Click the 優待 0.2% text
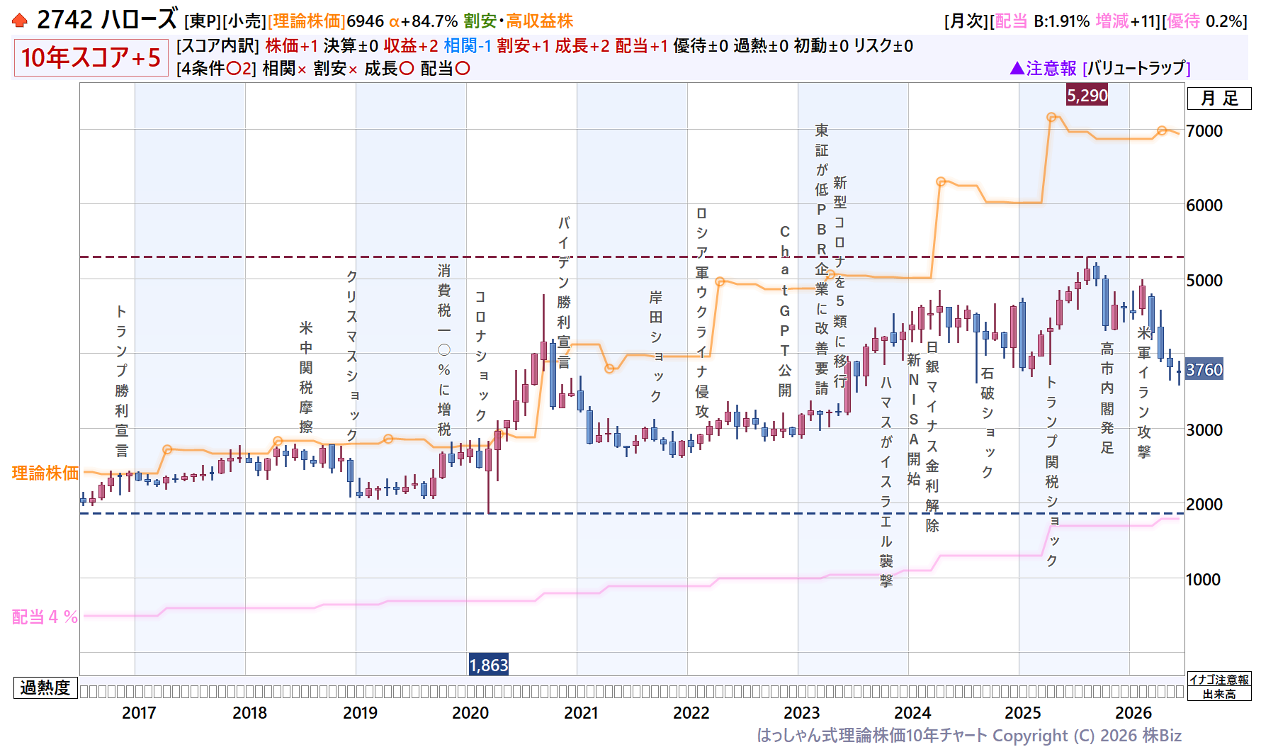 [x=1204, y=21]
